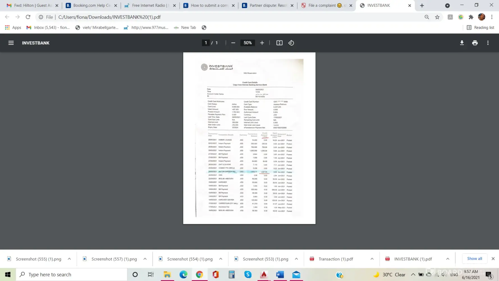This screenshot has width=499, height=281.
Task: Open the Chrome extensions puzzle icon
Action: tap(471, 17)
